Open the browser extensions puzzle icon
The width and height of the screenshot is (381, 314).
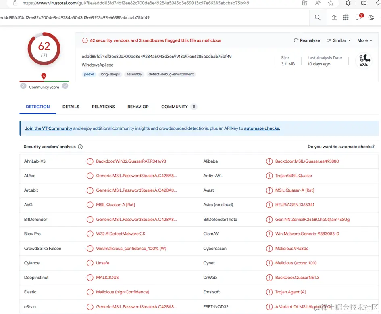348,3
